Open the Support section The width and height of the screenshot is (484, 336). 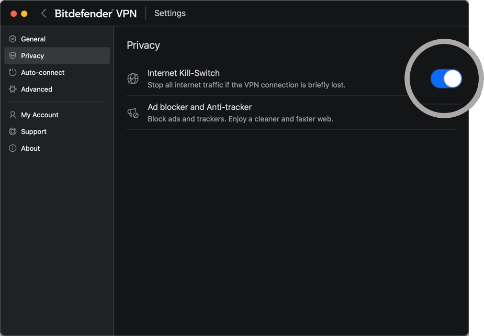pos(57,131)
